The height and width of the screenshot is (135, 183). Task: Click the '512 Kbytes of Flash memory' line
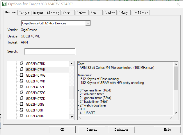tap(99, 79)
